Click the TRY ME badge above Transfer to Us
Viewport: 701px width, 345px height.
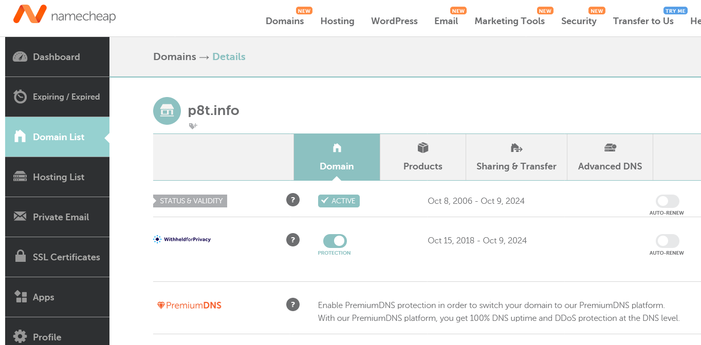click(x=675, y=11)
